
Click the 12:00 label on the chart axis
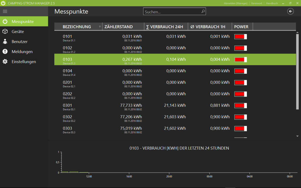pyautogui.click(x=89, y=177)
